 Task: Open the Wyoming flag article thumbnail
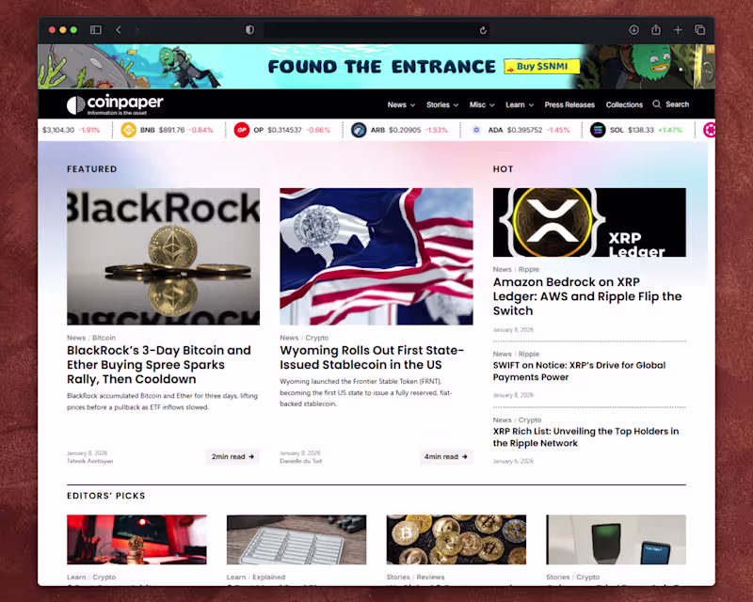point(376,257)
